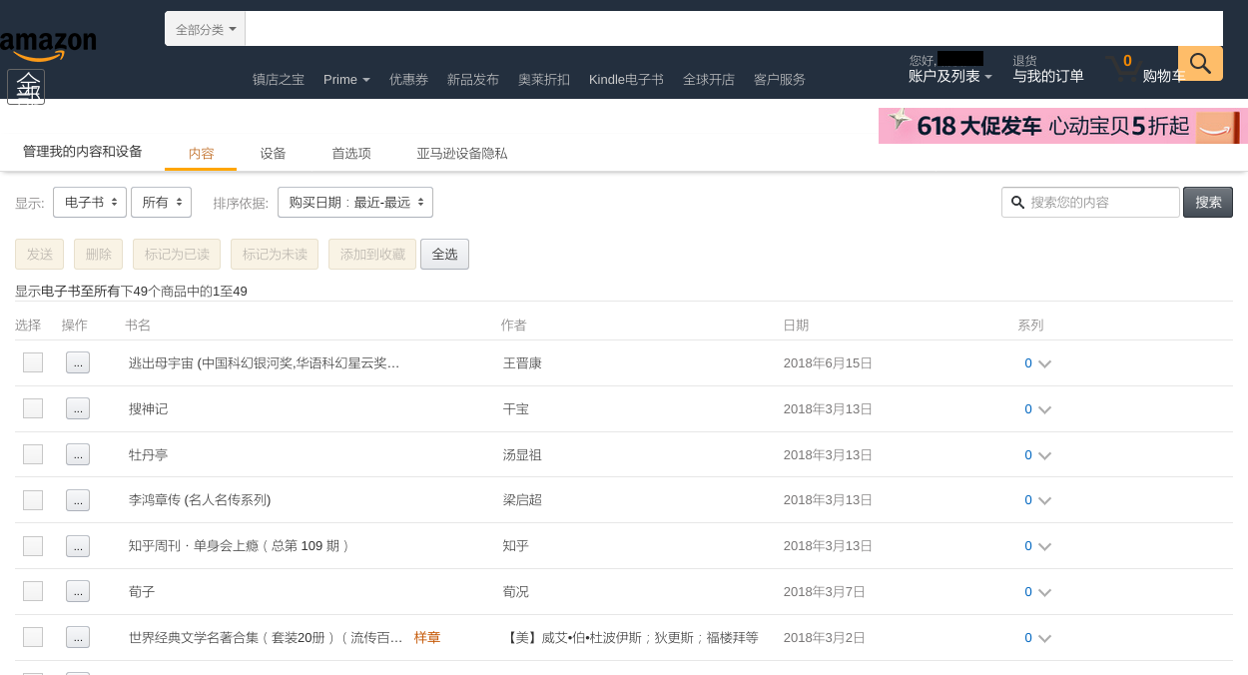Open the shopping cart icon

pos(1123,70)
